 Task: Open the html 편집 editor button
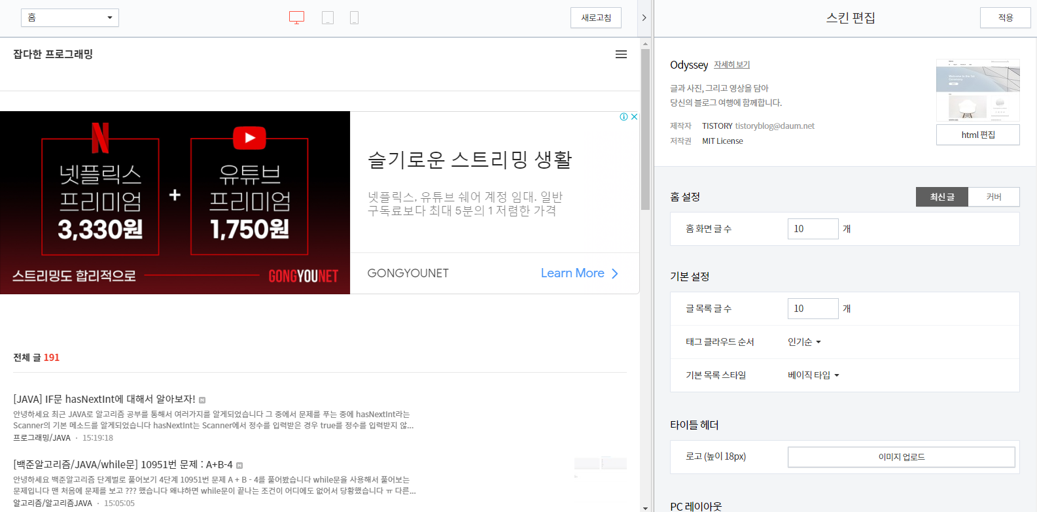977,135
